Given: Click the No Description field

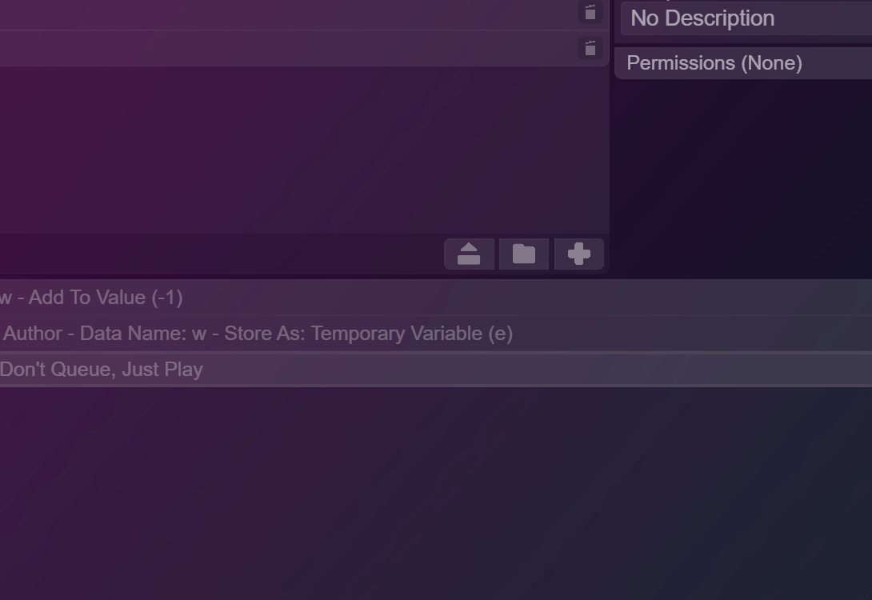Looking at the screenshot, I should tap(746, 18).
